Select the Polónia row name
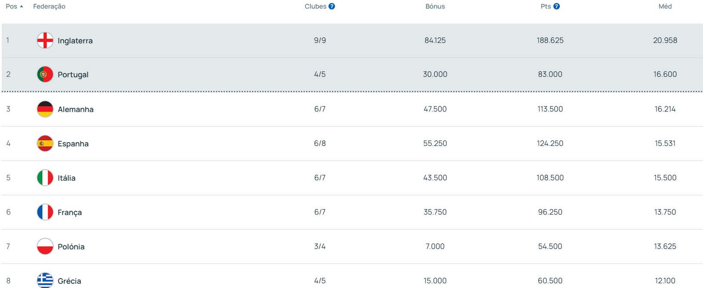Screen dimensions: 703x288 tap(71, 247)
